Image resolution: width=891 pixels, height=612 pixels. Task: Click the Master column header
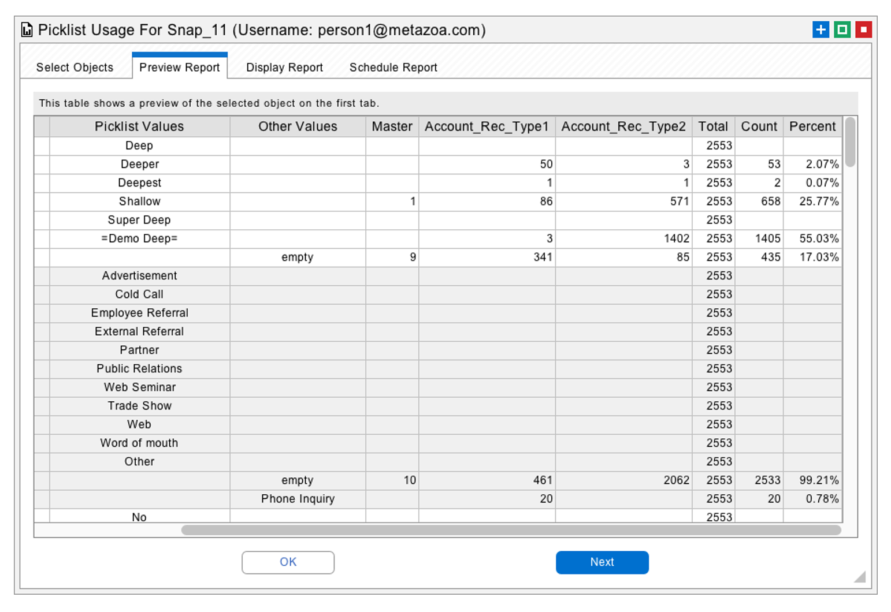tap(392, 126)
